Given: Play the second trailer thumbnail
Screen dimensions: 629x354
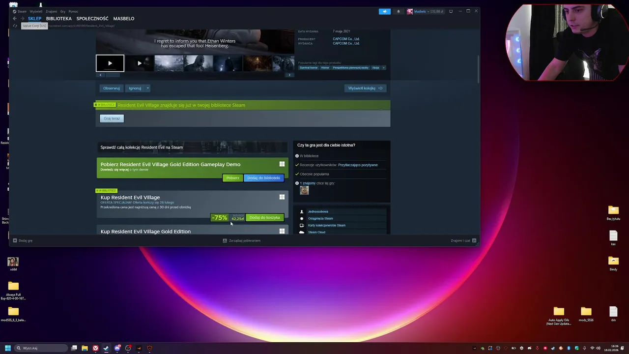Looking at the screenshot, I should coord(140,63).
